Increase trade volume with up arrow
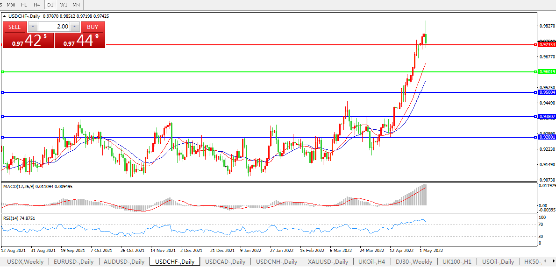Screen dimensions: 556x267 coord(75,27)
